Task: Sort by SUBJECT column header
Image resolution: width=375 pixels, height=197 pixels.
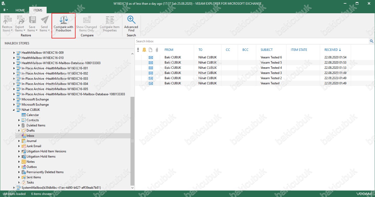Action: (x=267, y=50)
